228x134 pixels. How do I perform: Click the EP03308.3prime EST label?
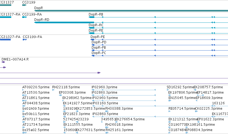72,93
